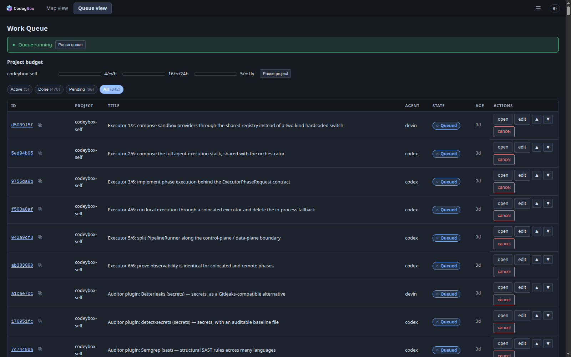Image resolution: width=571 pixels, height=357 pixels.
Task: Click the AGENT column header
Action: pyautogui.click(x=412, y=106)
